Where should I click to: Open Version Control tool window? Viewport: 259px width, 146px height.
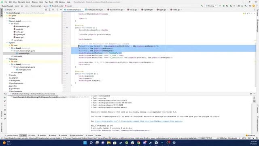click(11, 135)
